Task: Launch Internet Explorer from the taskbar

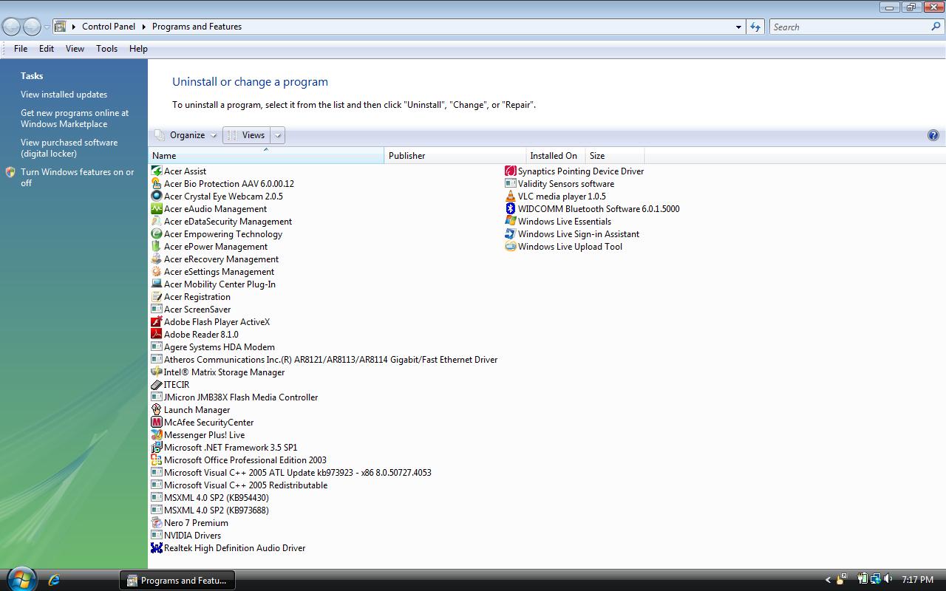Action: pos(54,580)
